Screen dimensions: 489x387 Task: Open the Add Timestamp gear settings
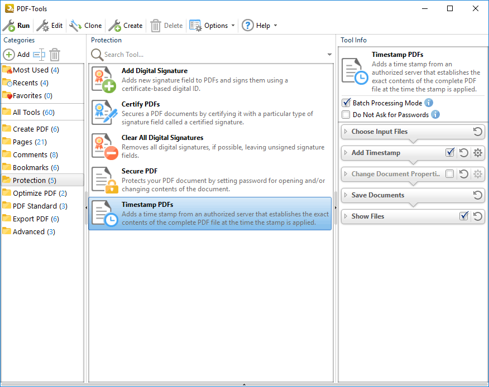(x=477, y=153)
